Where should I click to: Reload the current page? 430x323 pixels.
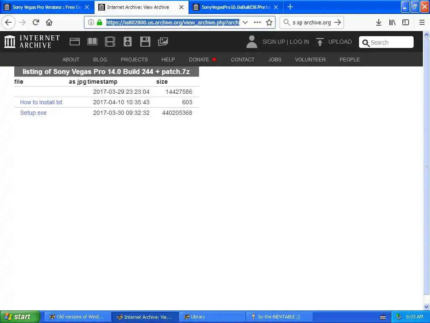coord(36,22)
